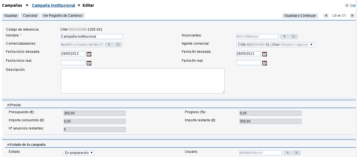Open calendar for Fecha inicio real
357x157 pixels.
tap(89, 63)
